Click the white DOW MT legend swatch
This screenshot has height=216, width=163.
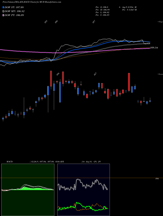pos(3,11)
